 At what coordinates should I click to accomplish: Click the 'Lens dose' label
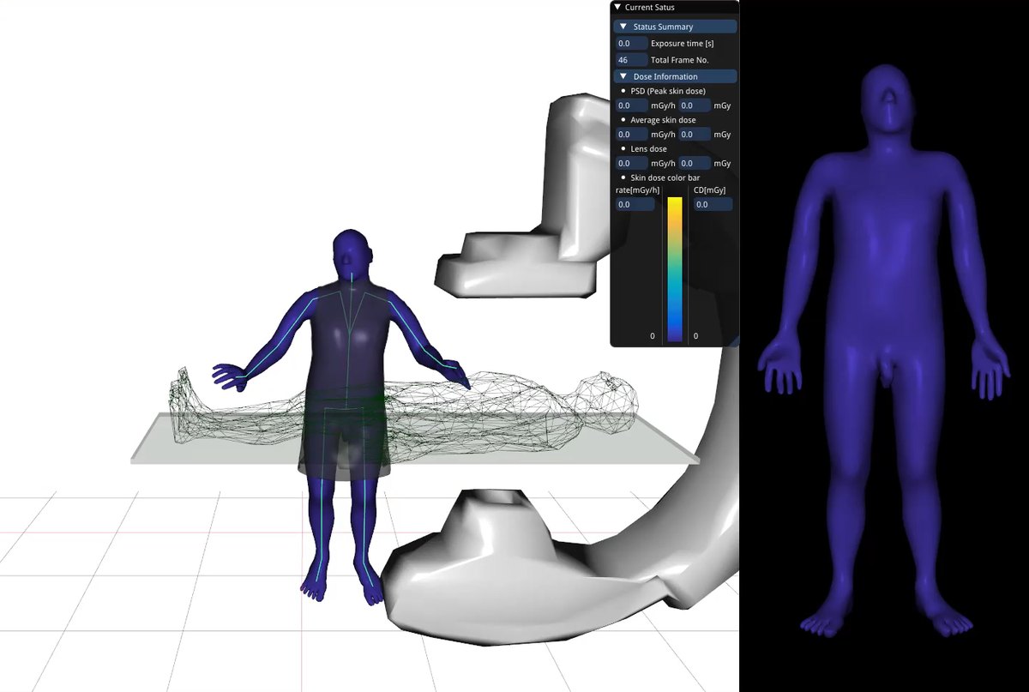[648, 149]
